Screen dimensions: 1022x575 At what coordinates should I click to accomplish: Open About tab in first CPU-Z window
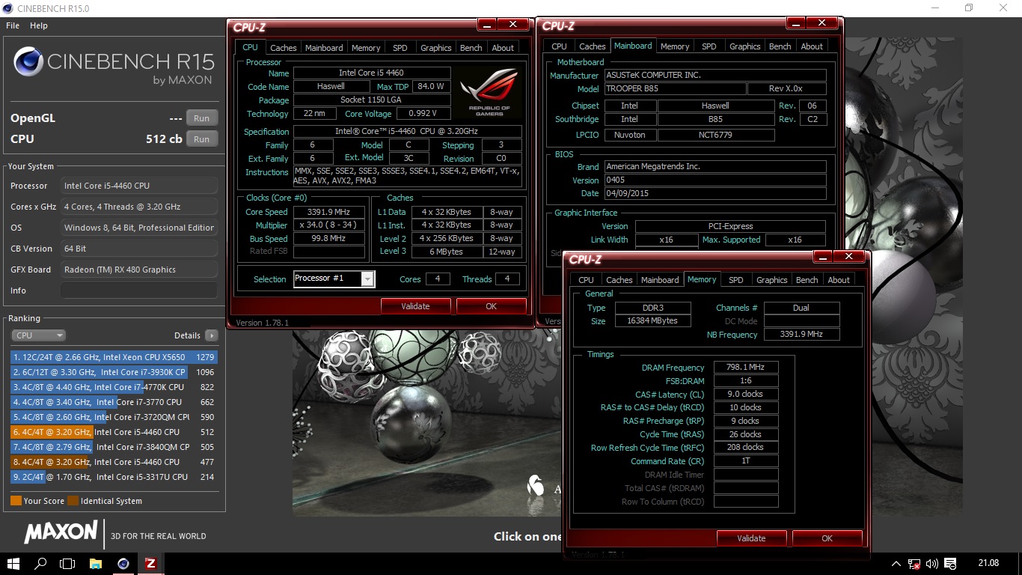click(503, 48)
